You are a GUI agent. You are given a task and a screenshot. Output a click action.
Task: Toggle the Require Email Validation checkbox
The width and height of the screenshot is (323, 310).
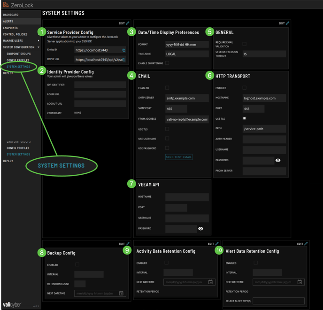(x=245, y=44)
